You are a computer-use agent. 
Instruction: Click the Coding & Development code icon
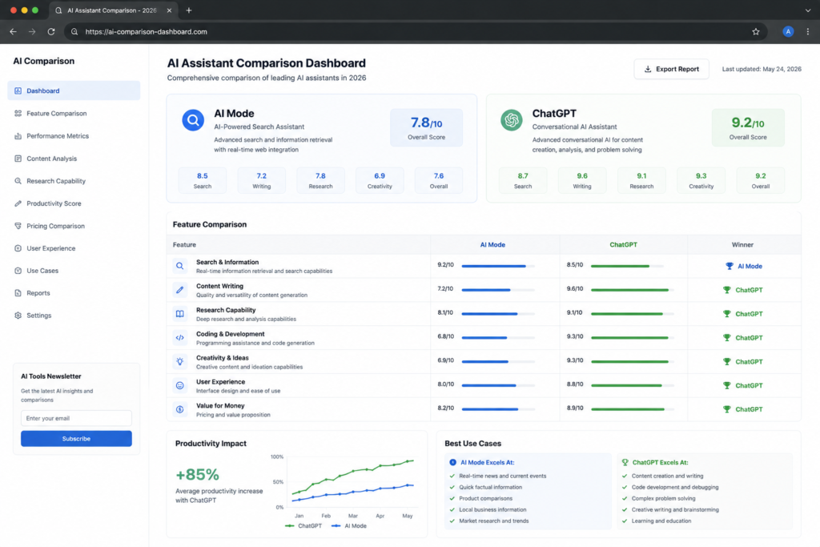[x=180, y=338]
